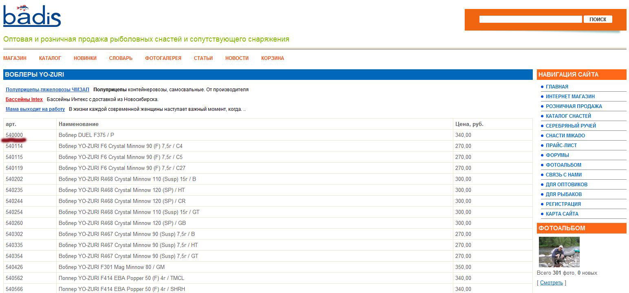The height and width of the screenshot is (293, 629).
Task: Open the НОВИНКИ section
Action: click(85, 58)
